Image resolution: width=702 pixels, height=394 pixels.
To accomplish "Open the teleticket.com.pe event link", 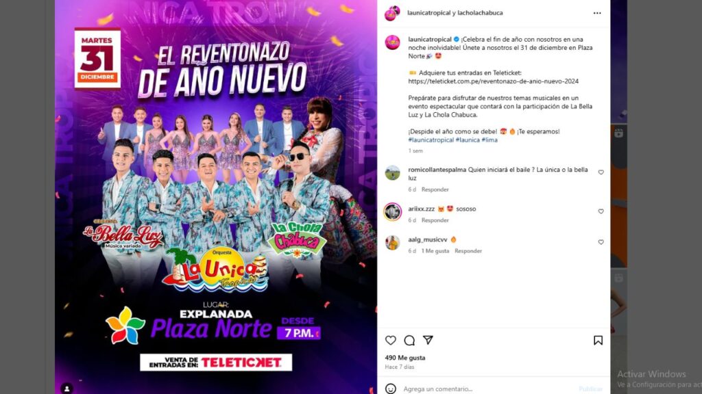I will [493, 81].
